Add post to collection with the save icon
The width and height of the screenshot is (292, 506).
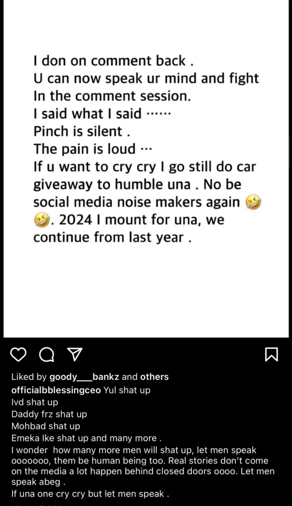[x=271, y=354]
